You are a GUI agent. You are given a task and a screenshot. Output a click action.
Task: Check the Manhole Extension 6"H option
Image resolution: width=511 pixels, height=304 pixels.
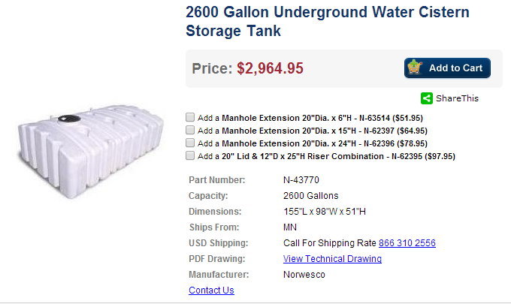(190, 117)
